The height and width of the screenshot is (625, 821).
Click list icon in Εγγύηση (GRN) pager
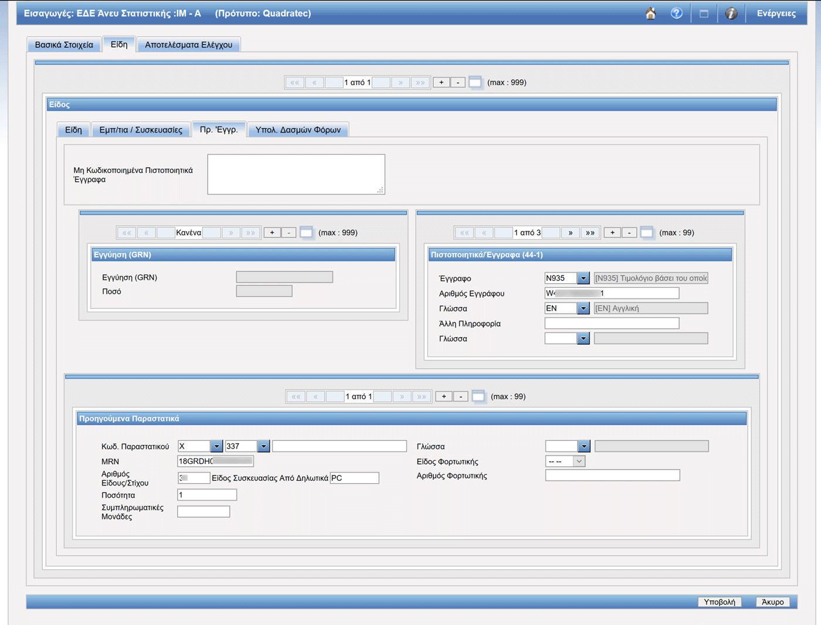click(306, 232)
